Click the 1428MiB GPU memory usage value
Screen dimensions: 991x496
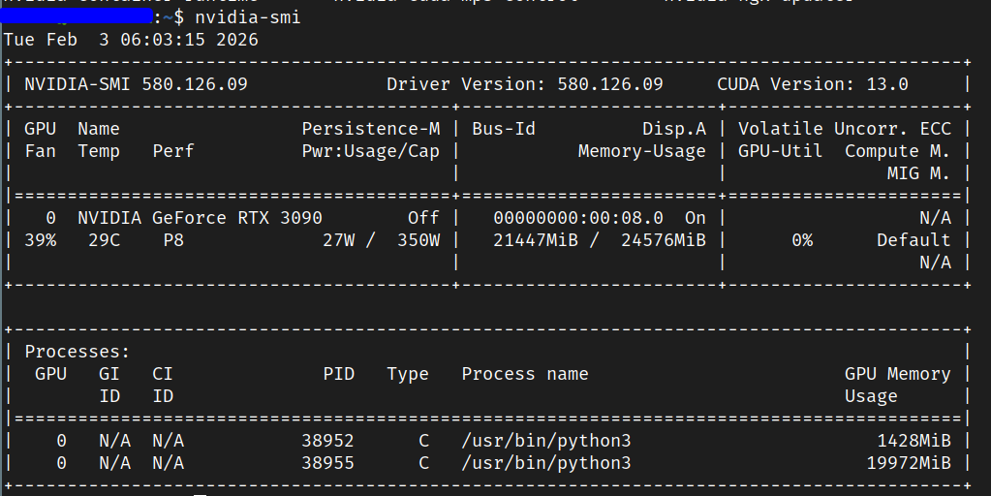tap(914, 441)
